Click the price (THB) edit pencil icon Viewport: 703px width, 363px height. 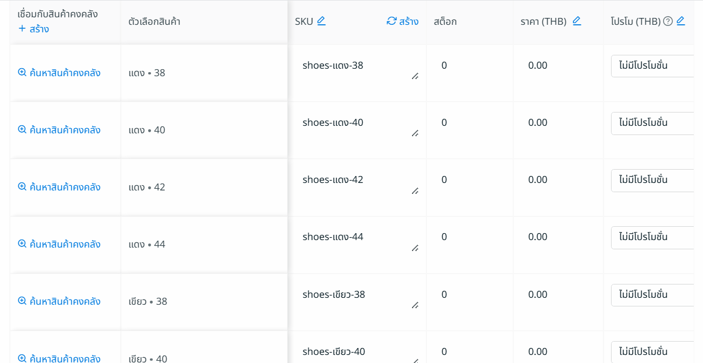click(576, 21)
